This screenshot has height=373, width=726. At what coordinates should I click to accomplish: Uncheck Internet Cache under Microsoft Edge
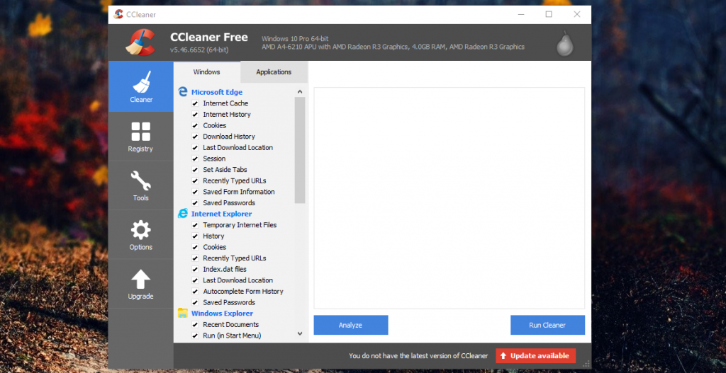coord(195,103)
